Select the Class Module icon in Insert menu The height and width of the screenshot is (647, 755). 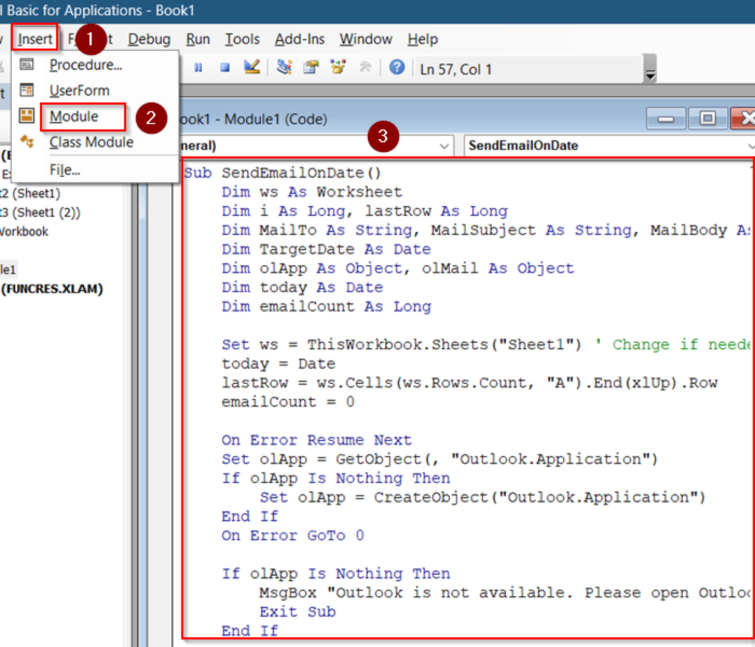coord(27,142)
